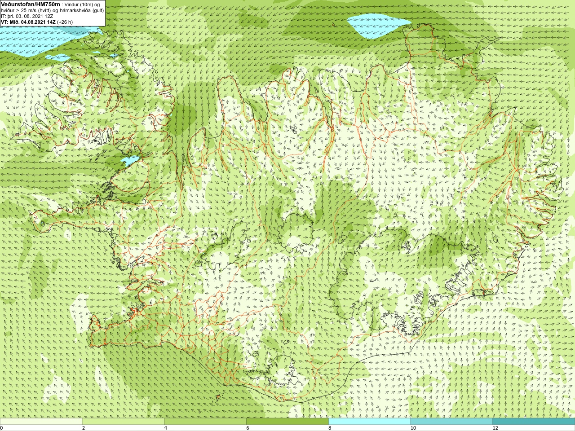Click the '12' label on the scale
The image size is (575, 431).
coord(495,428)
